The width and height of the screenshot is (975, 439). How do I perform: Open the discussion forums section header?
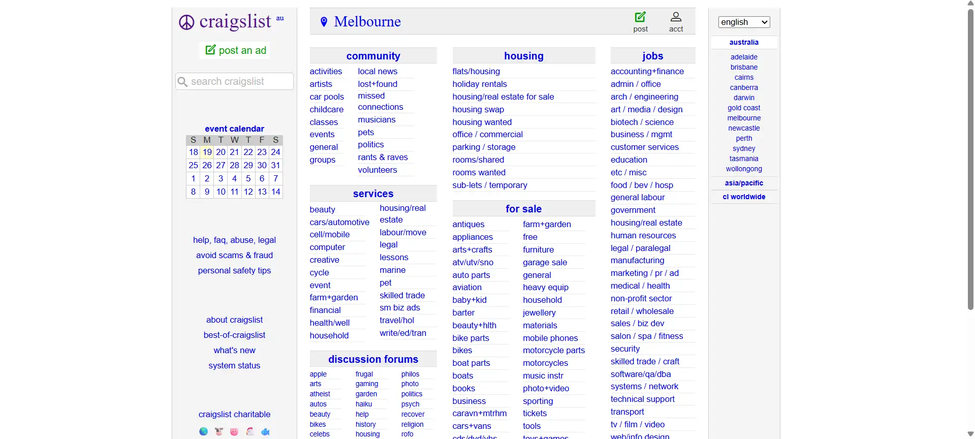pyautogui.click(x=373, y=359)
